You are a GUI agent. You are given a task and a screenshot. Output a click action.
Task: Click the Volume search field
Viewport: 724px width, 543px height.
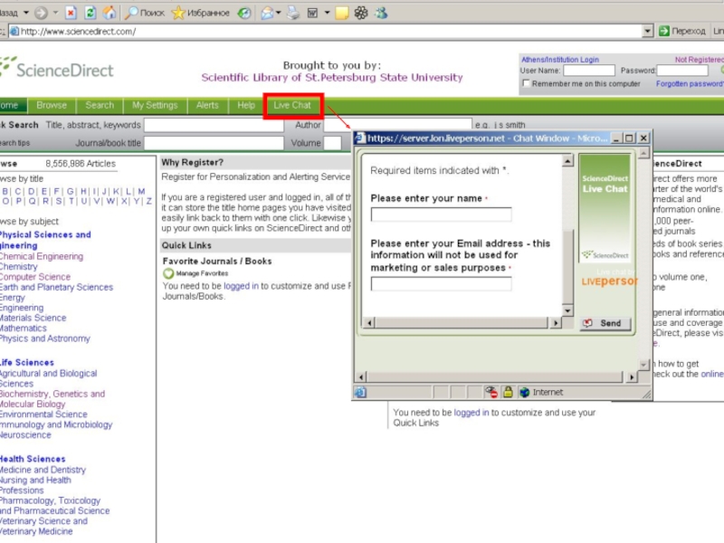332,143
